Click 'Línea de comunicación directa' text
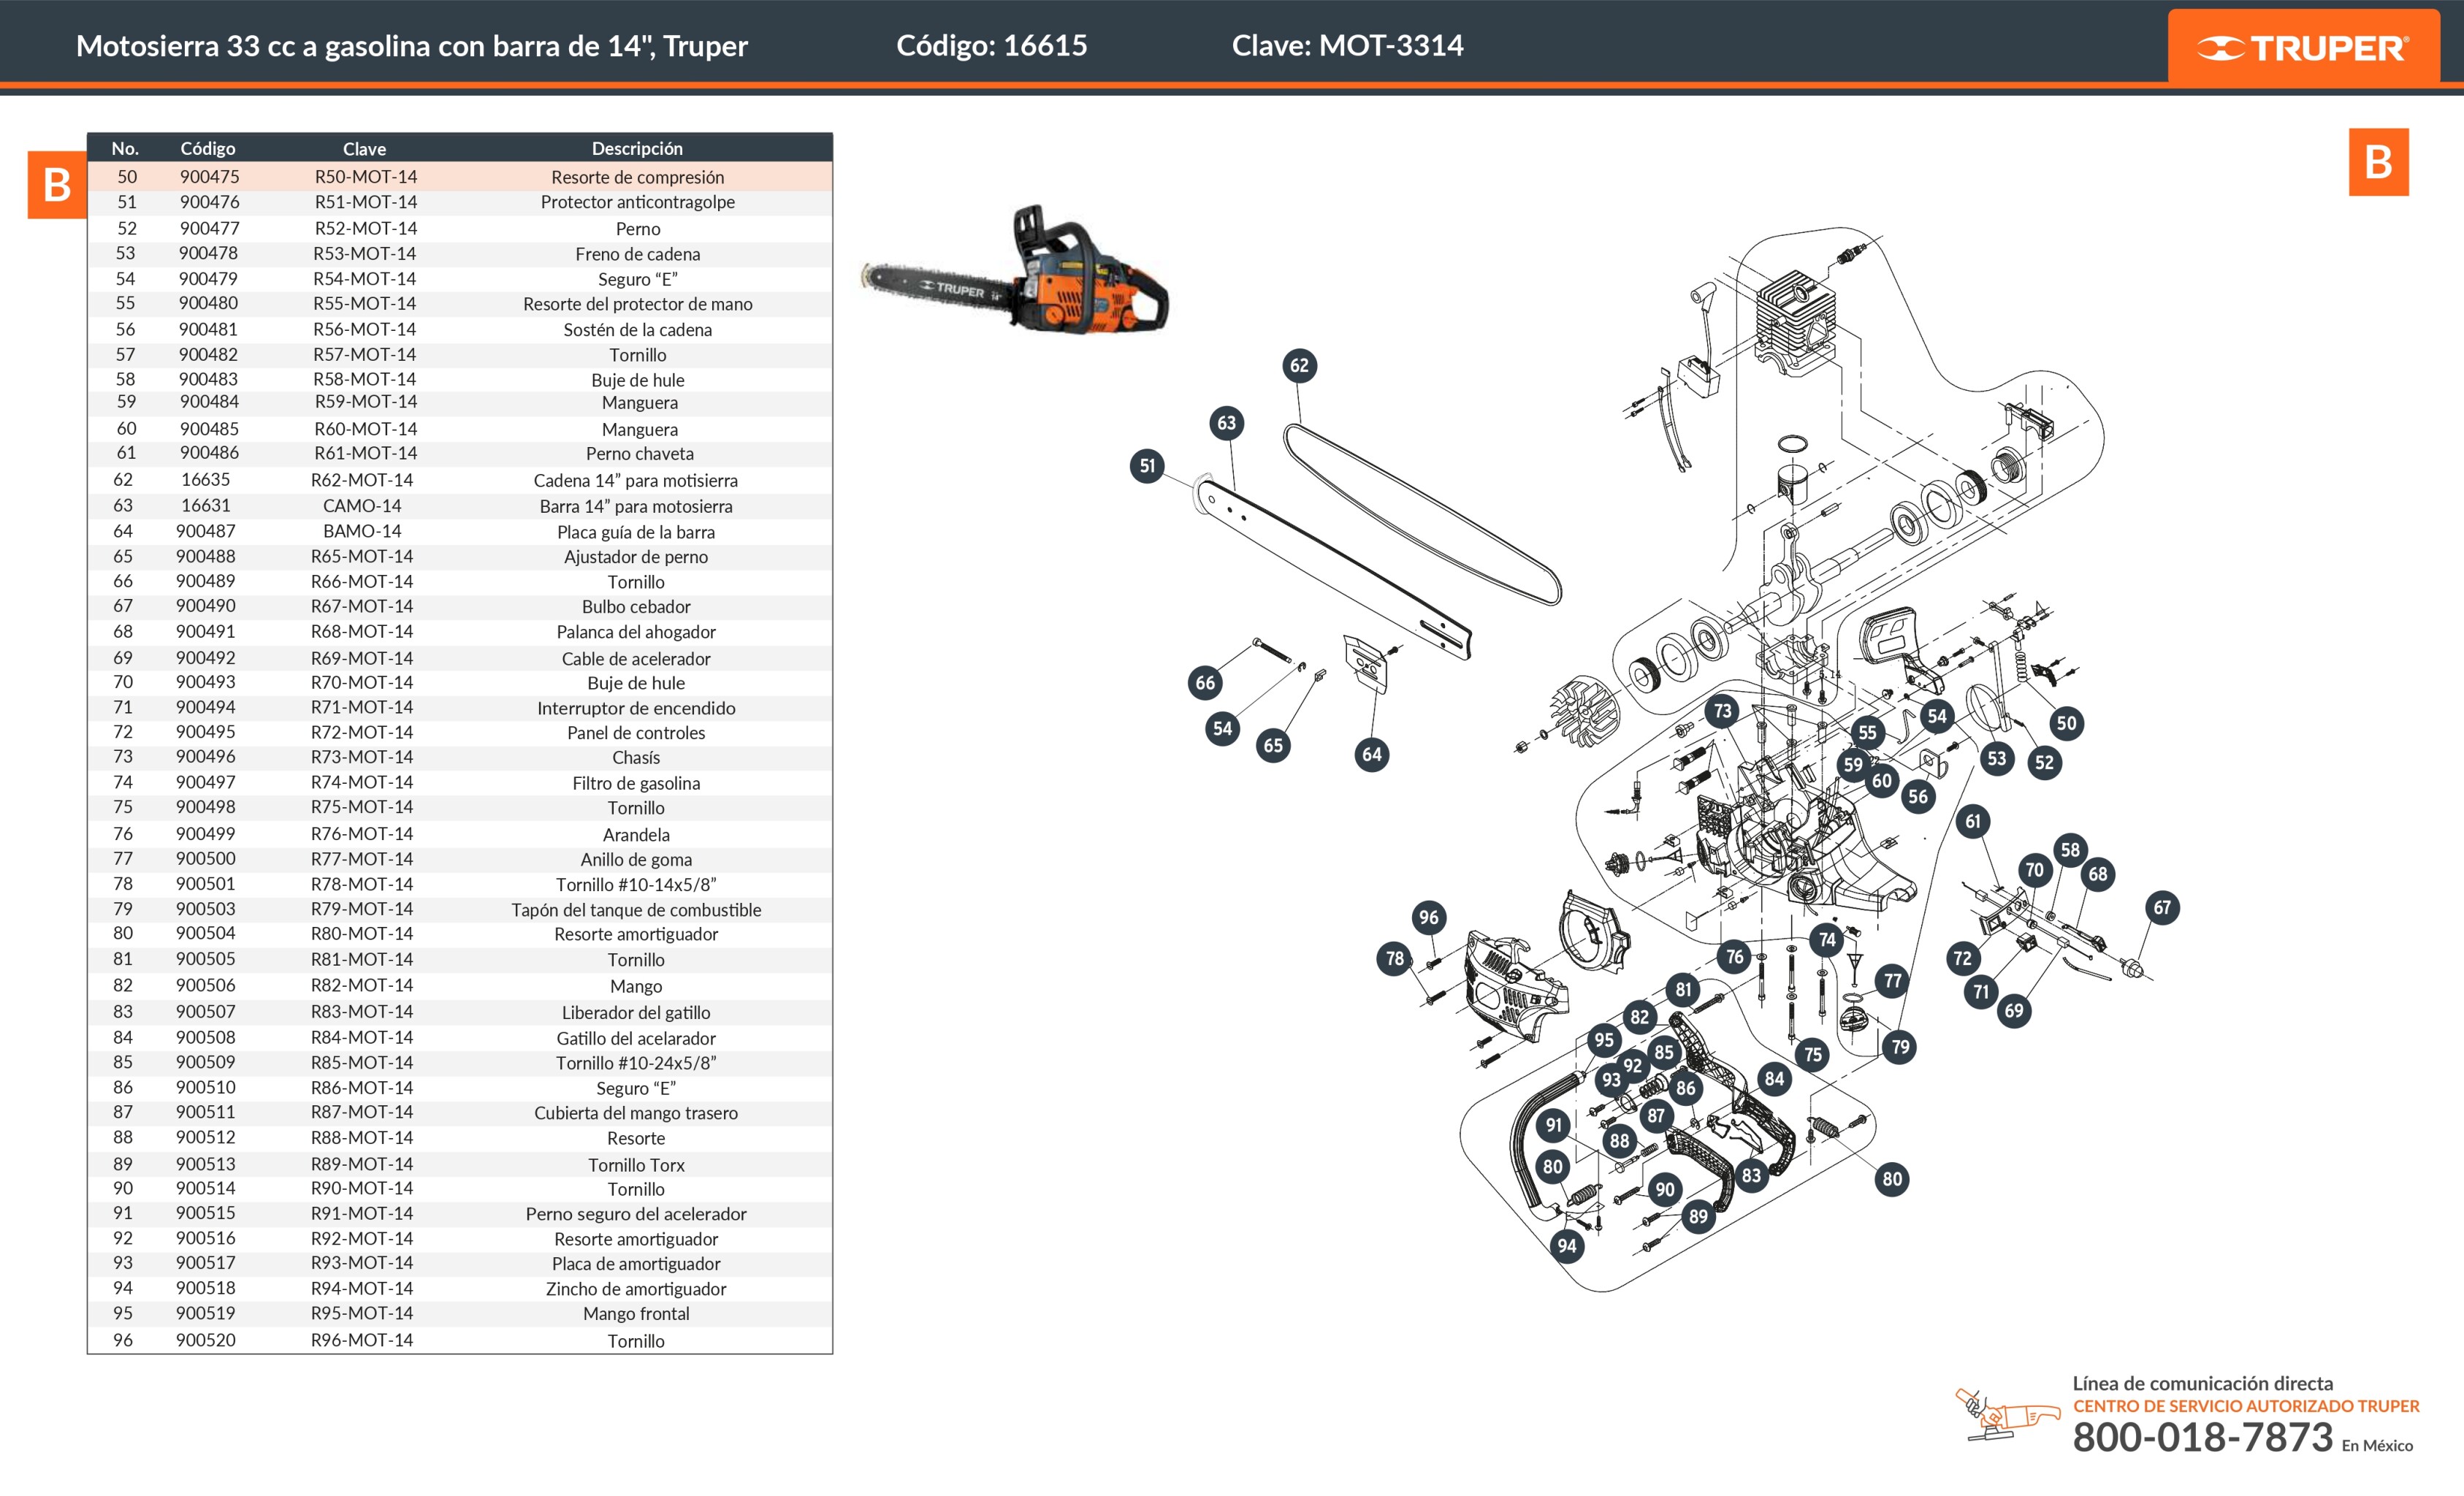2464x1496 pixels. tap(2202, 1383)
